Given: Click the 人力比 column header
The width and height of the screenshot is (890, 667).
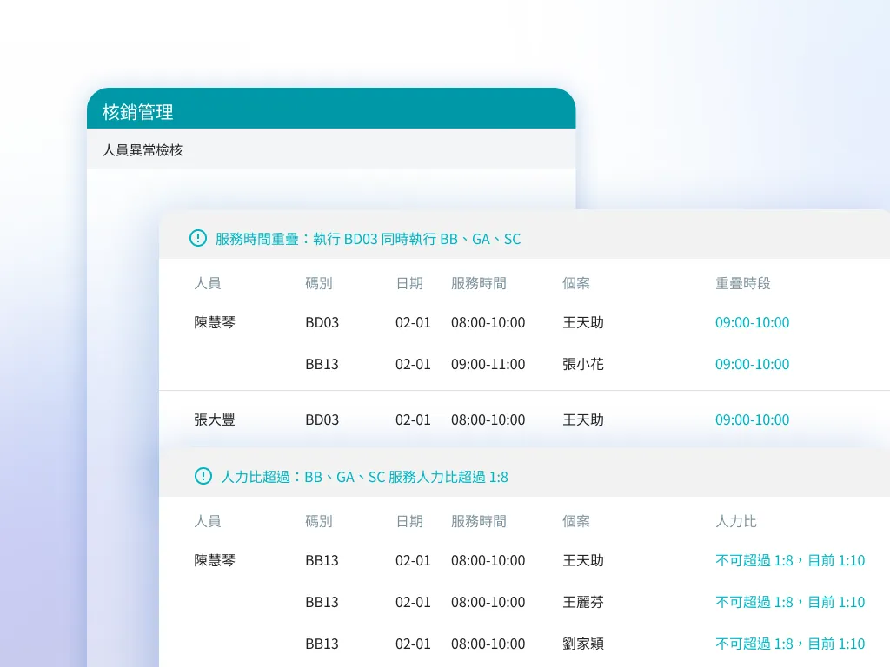Looking at the screenshot, I should tap(735, 521).
